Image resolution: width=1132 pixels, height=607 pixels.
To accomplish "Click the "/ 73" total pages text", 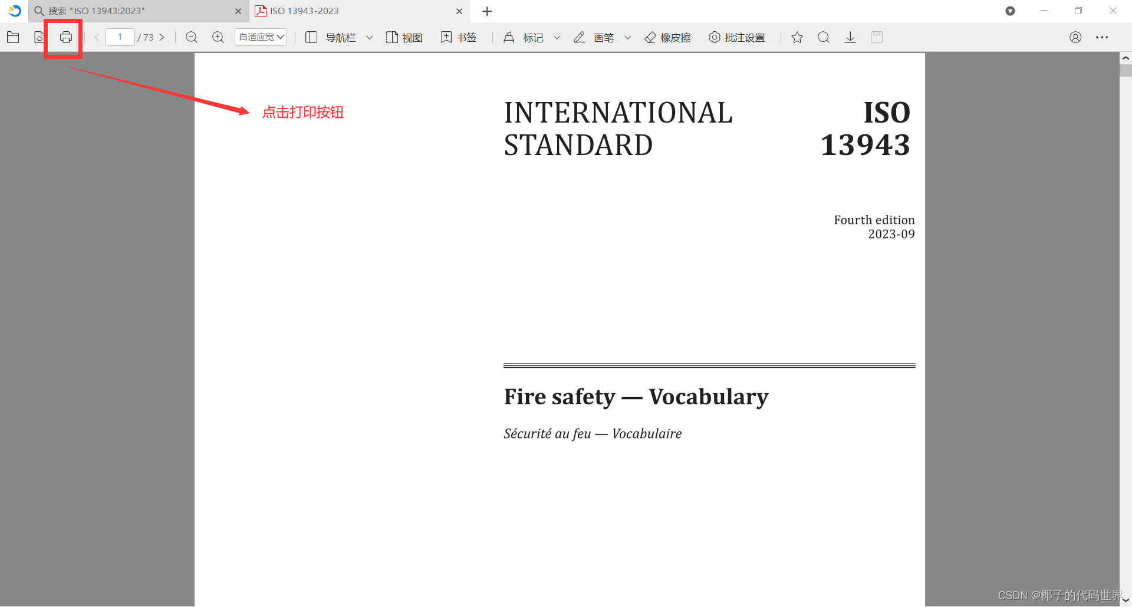I will click(x=146, y=37).
